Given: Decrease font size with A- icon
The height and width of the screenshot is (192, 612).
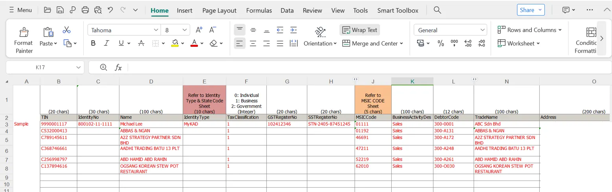Looking at the screenshot, I should coord(213,30).
